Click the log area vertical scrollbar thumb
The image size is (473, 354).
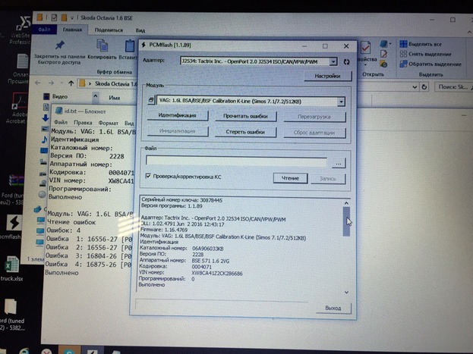[348, 222]
